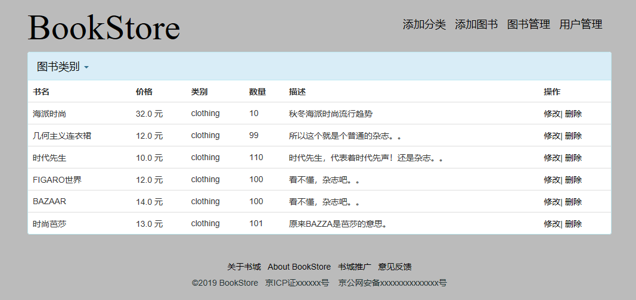This screenshot has height=300, width=636.
Task: Click 删除 for 海派时尚
Action: [573, 114]
